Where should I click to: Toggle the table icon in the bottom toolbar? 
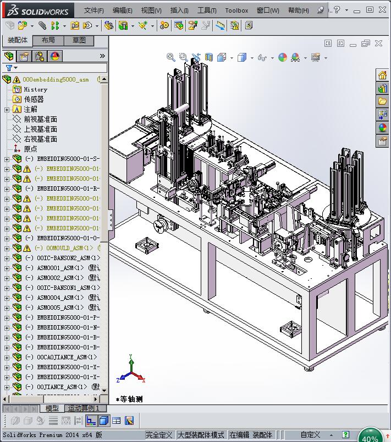116,421
